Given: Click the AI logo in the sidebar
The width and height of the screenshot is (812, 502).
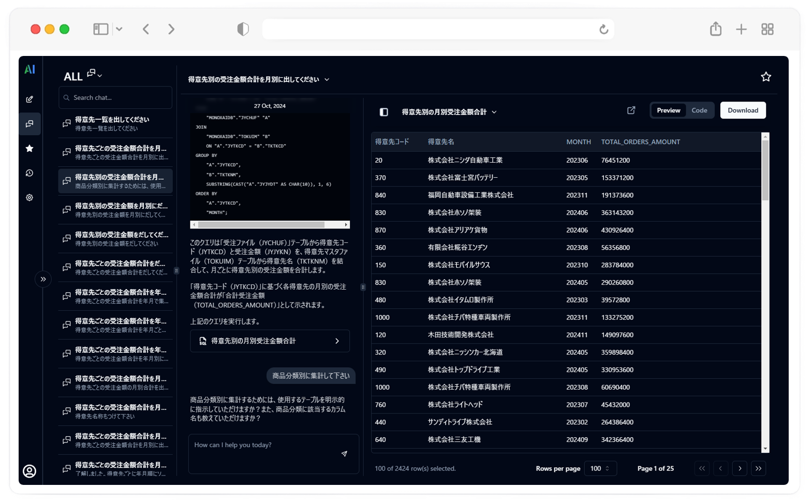Looking at the screenshot, I should point(30,69).
